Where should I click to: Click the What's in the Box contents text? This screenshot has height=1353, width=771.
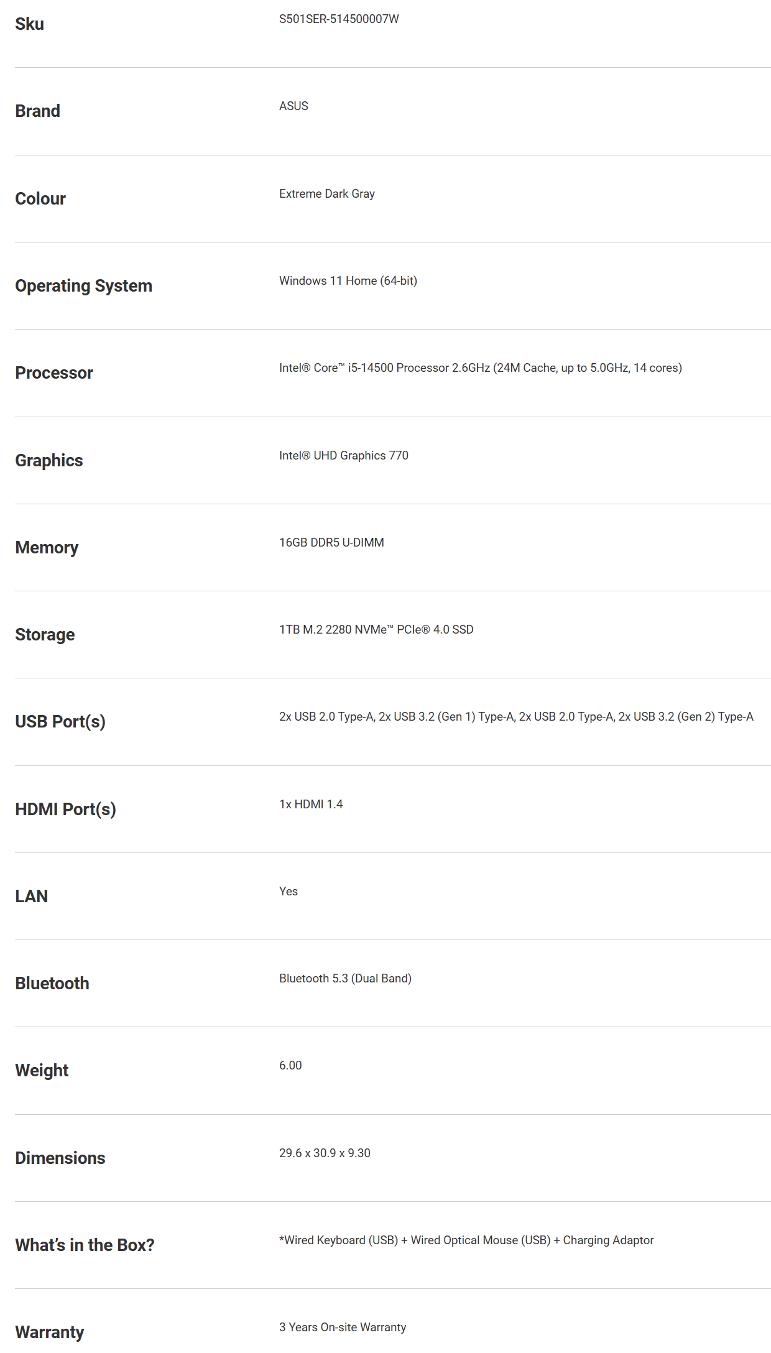pyautogui.click(x=466, y=1240)
